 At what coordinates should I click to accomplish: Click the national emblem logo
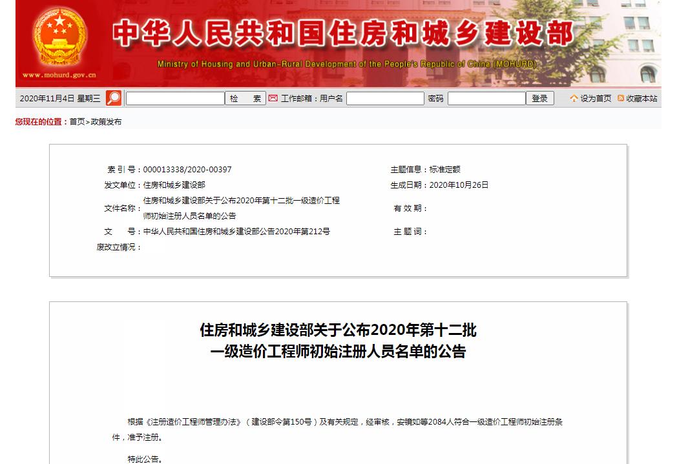(59, 37)
